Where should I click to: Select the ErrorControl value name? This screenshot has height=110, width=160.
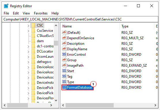point(76,55)
